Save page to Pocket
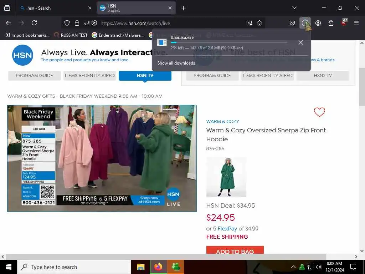The width and height of the screenshot is (365, 274). (292, 23)
